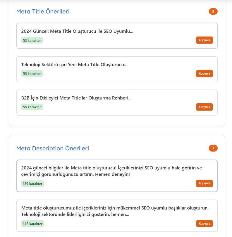
Task: Select the '2024 Güncel: Meta Title Oluşturucu' title text
Action: tap(77, 31)
